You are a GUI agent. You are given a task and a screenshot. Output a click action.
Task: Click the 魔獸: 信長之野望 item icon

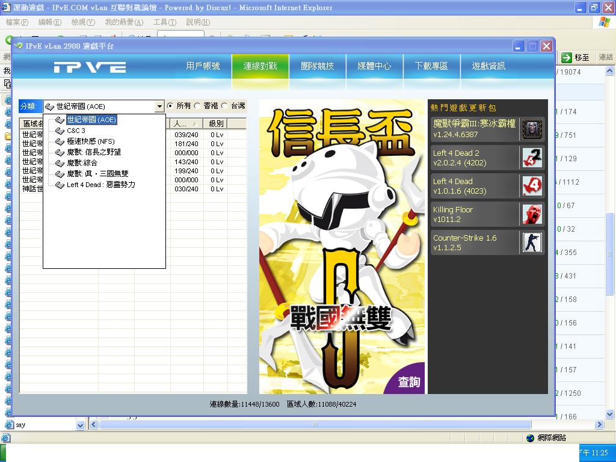coord(60,152)
